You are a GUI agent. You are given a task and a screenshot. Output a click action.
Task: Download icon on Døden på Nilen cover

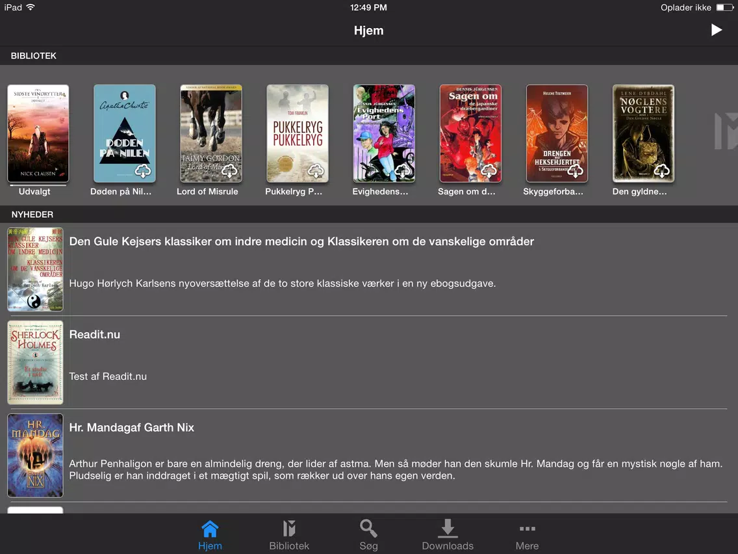(143, 170)
